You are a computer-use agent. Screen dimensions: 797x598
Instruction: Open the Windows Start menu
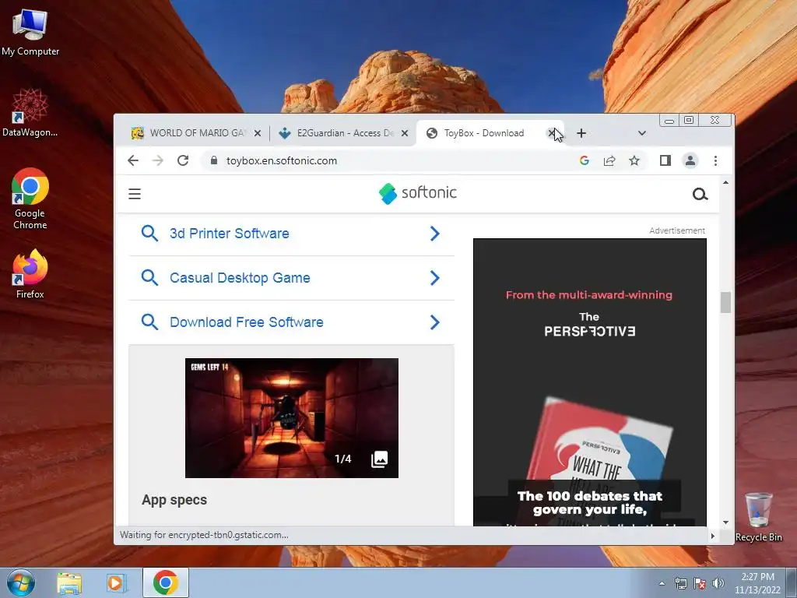point(21,582)
